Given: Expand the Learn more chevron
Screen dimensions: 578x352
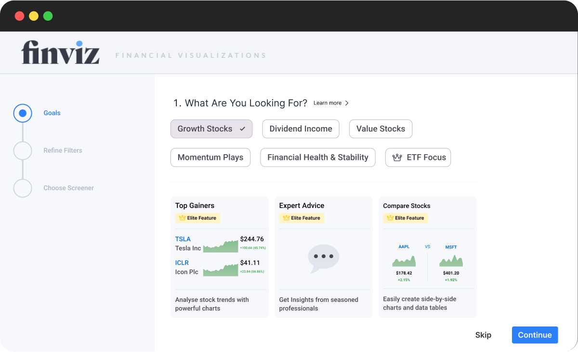Looking at the screenshot, I should coord(347,103).
